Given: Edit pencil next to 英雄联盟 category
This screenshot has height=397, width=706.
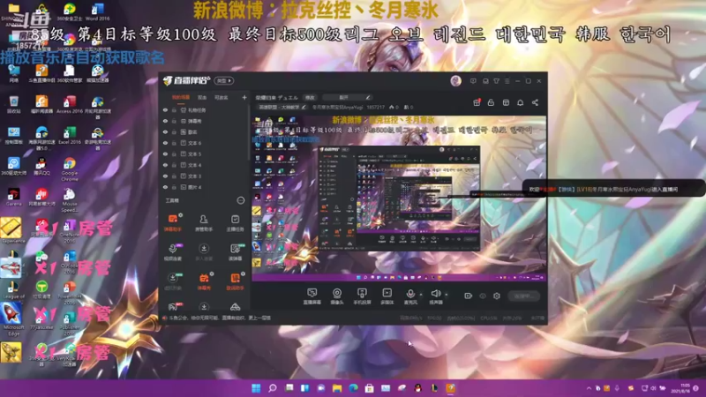Looking at the screenshot, I should 304,107.
